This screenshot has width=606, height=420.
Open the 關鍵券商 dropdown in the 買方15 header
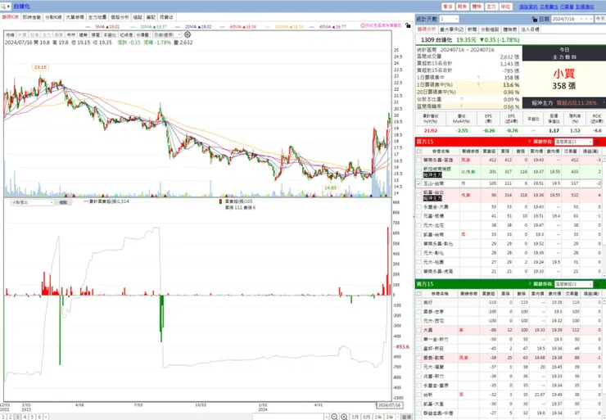pyautogui.click(x=573, y=142)
